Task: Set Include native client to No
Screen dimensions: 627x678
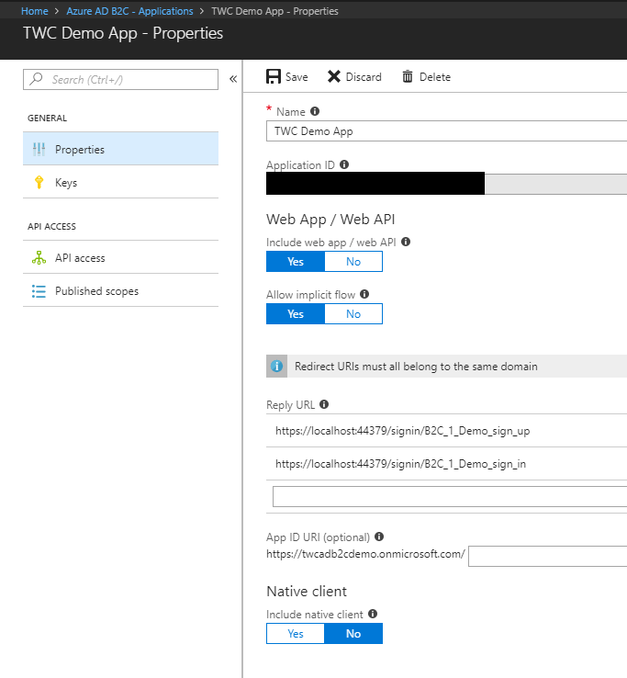Action: pyautogui.click(x=353, y=634)
